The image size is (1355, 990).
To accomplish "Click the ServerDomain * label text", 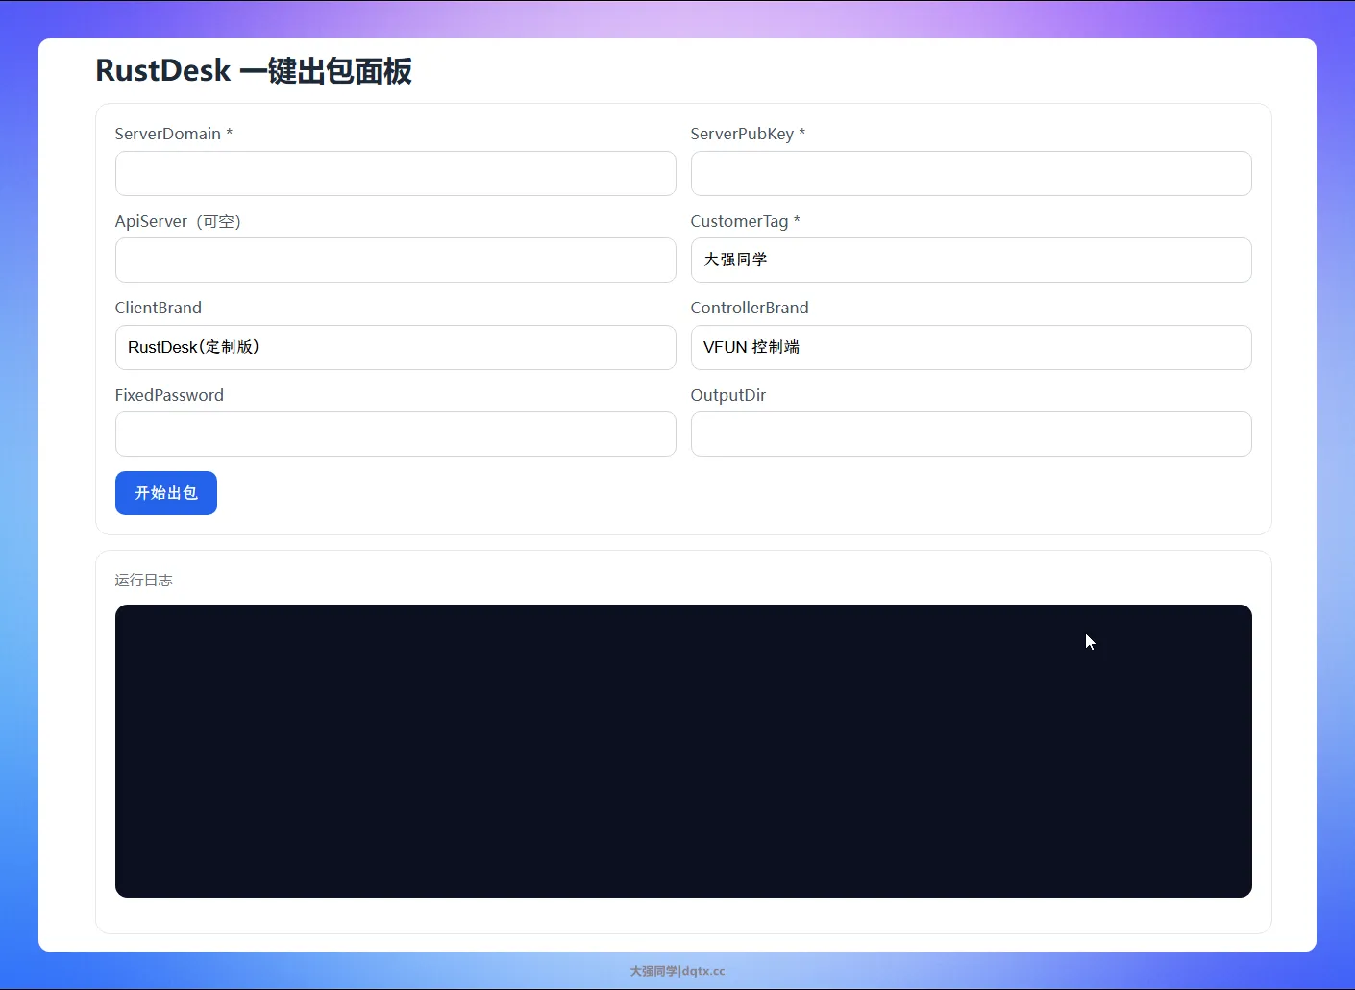I will point(174,134).
